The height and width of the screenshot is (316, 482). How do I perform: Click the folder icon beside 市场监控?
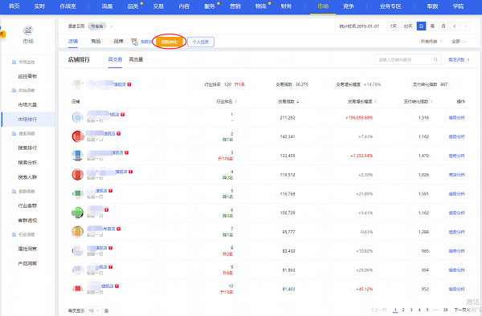coord(14,62)
